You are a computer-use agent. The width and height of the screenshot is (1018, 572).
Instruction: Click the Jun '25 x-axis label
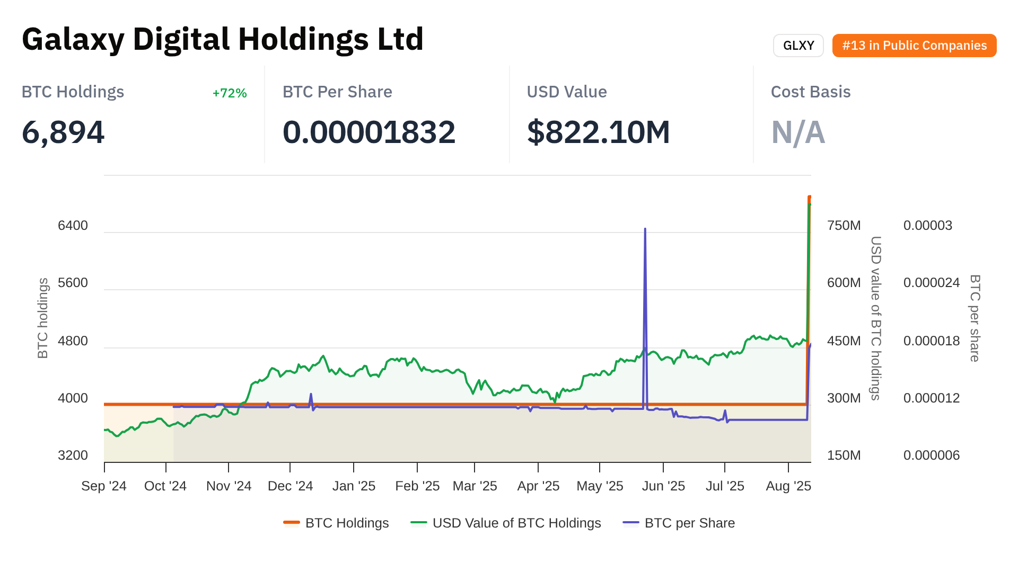click(x=663, y=486)
